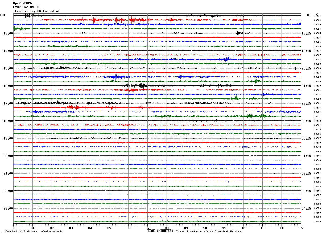Select the DC offset value 38842
Image resolution: width=322 pixels, height=235 pixels.
pos(317,147)
